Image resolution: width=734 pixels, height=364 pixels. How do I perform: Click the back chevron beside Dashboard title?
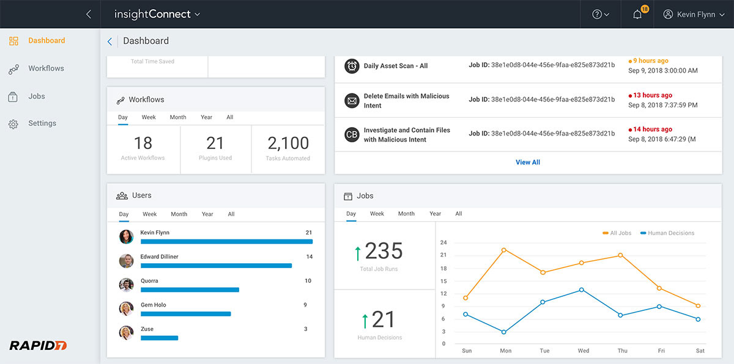point(109,42)
